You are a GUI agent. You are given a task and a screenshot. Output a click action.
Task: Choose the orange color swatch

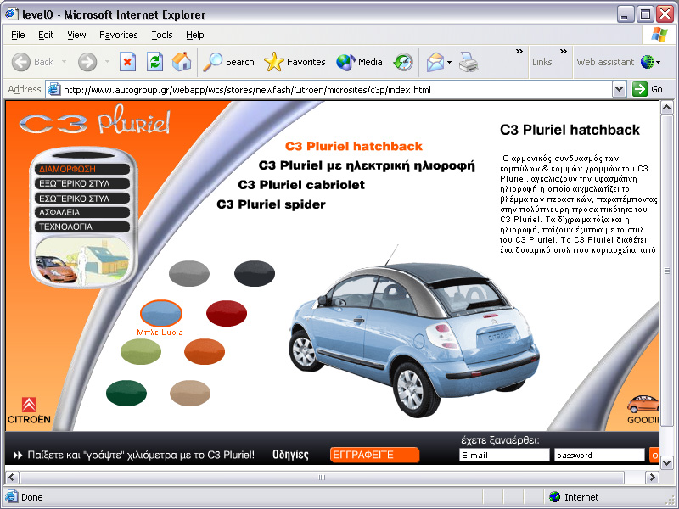tap(205, 351)
